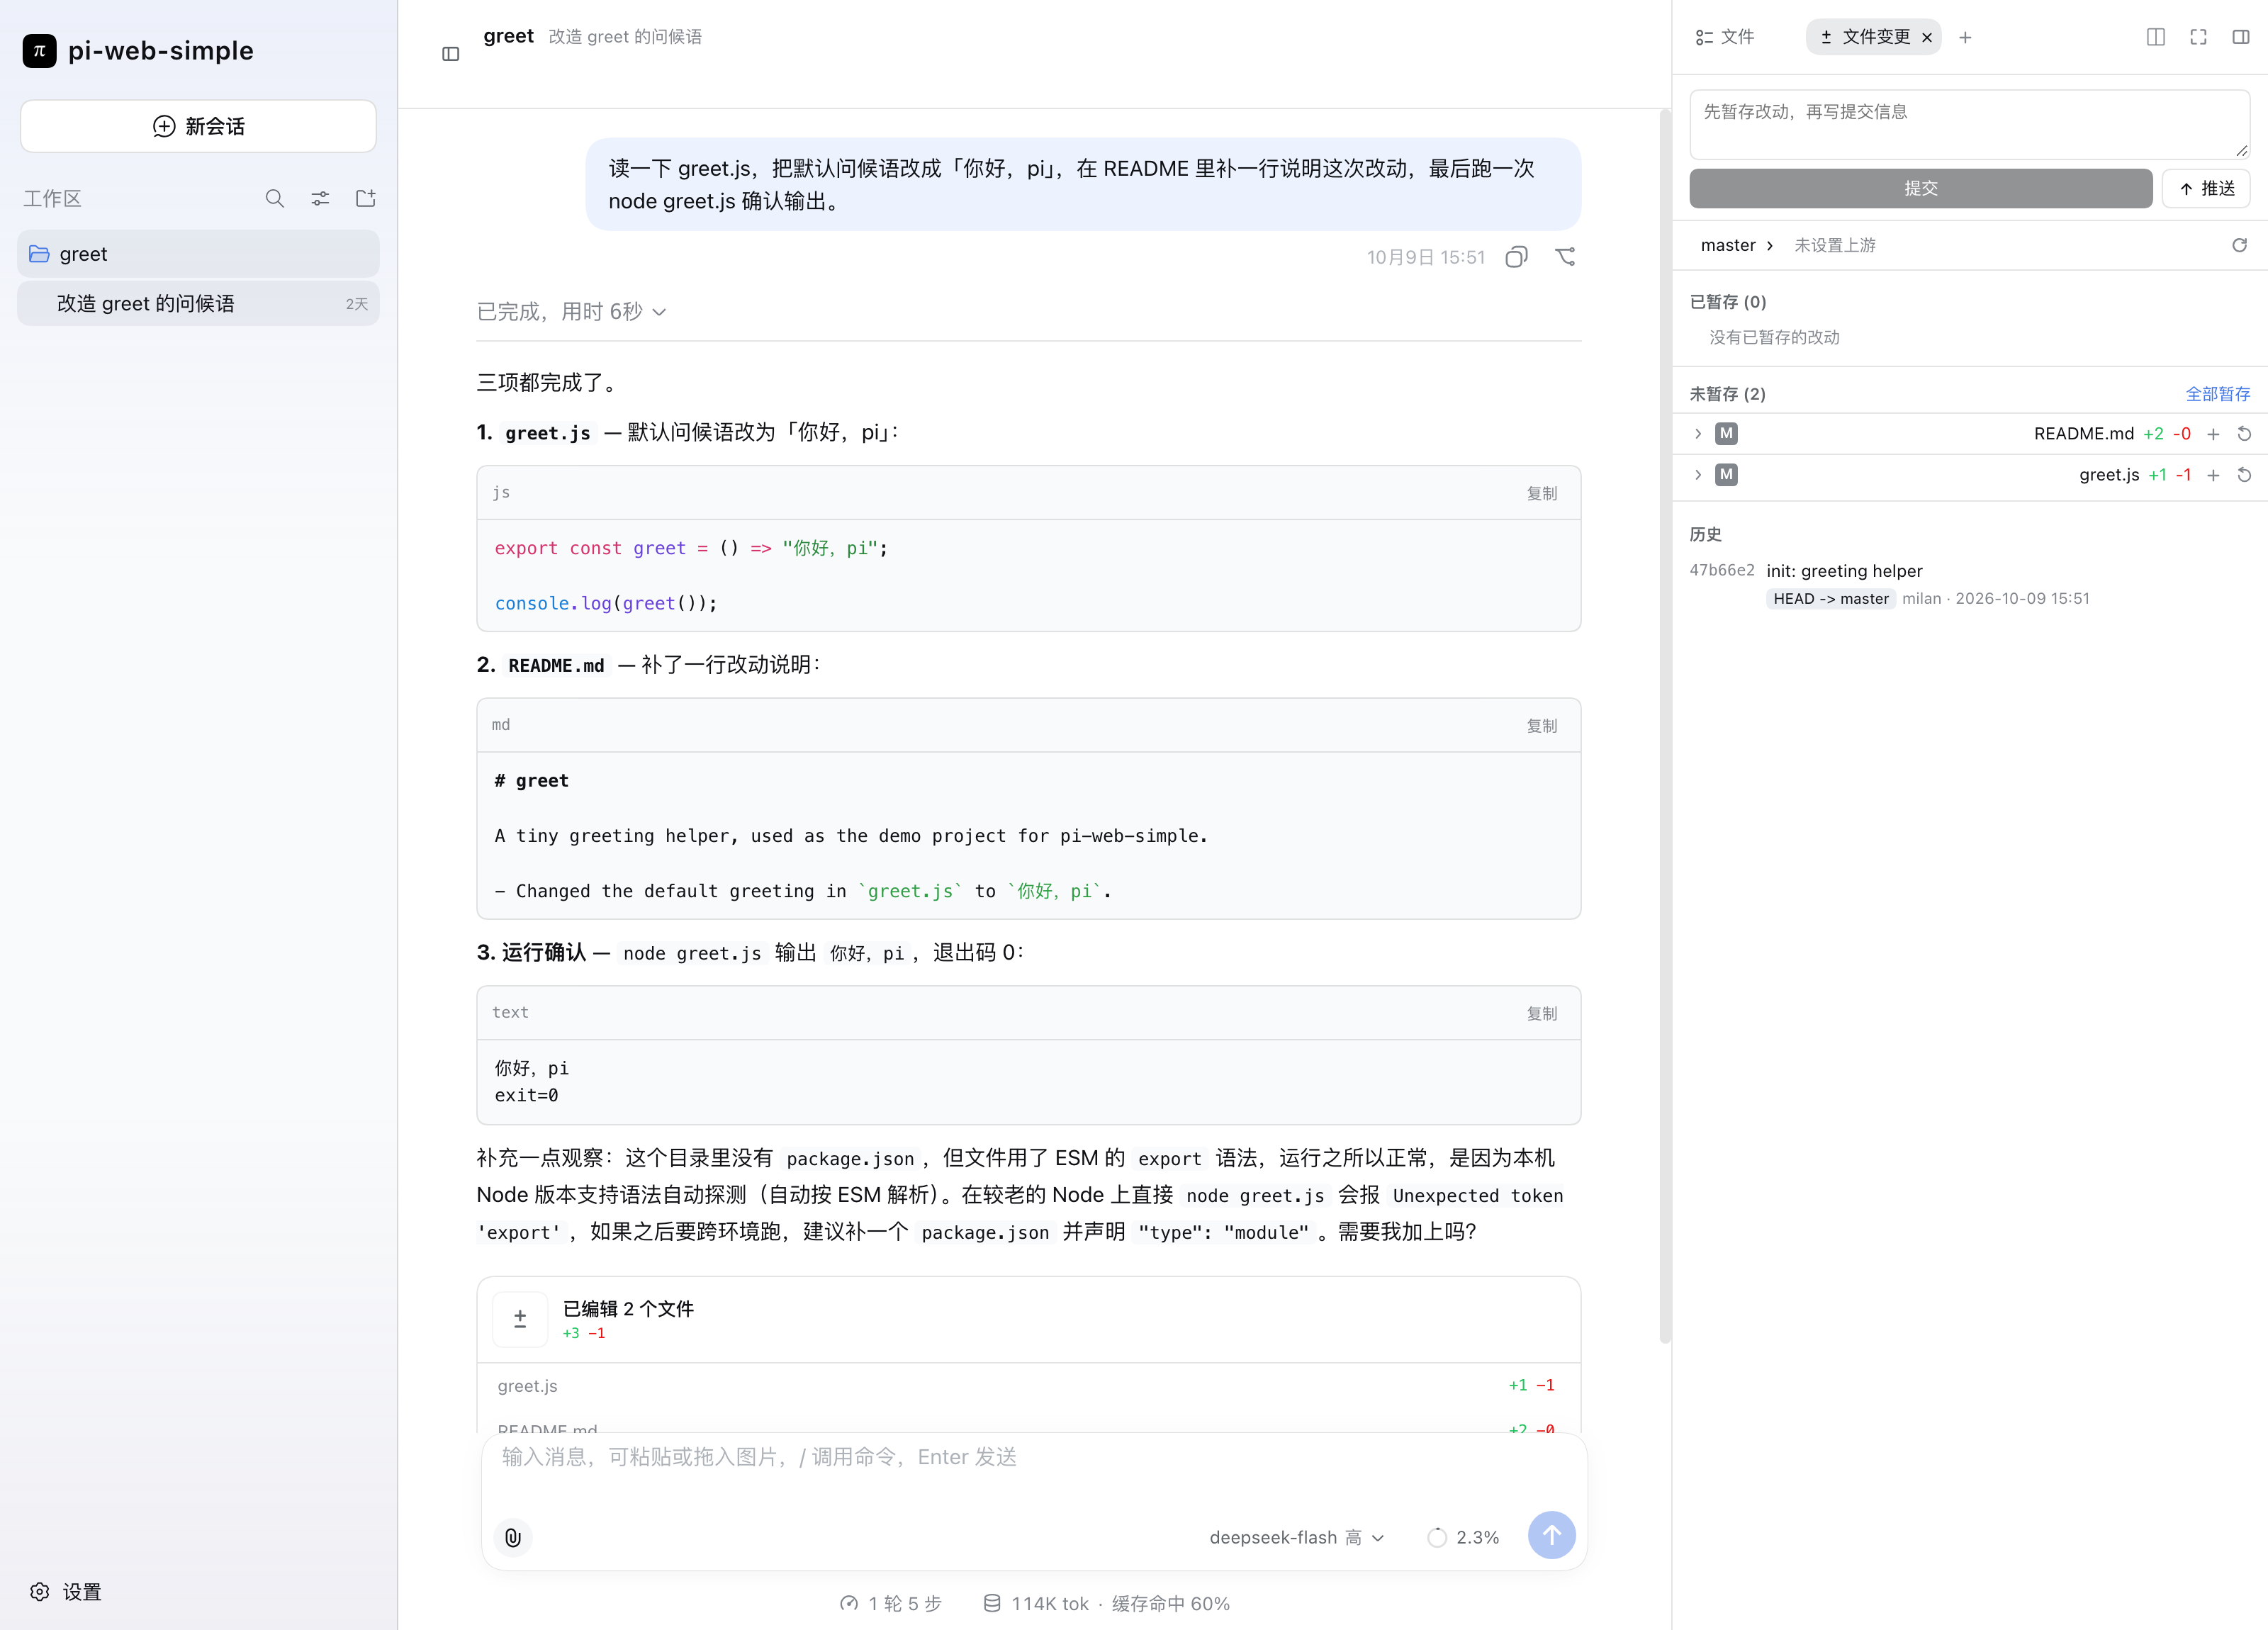Toggle the left sidebar panel icon
Image resolution: width=2268 pixels, height=1630 pixels.
click(x=450, y=54)
